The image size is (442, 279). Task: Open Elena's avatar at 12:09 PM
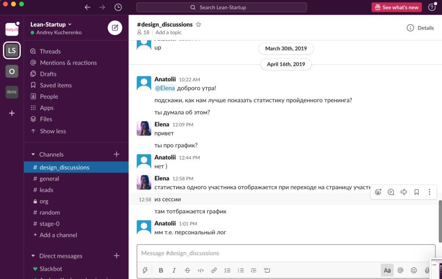click(x=144, y=129)
